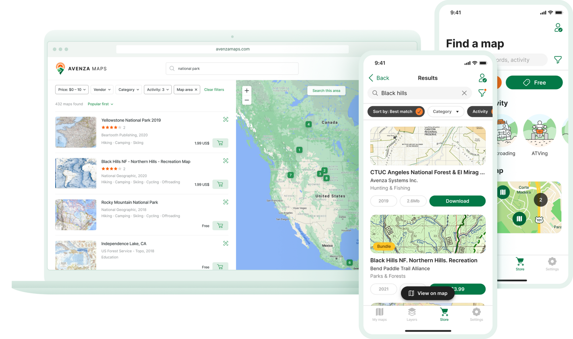Open account profile icon in Results header

[482, 78]
